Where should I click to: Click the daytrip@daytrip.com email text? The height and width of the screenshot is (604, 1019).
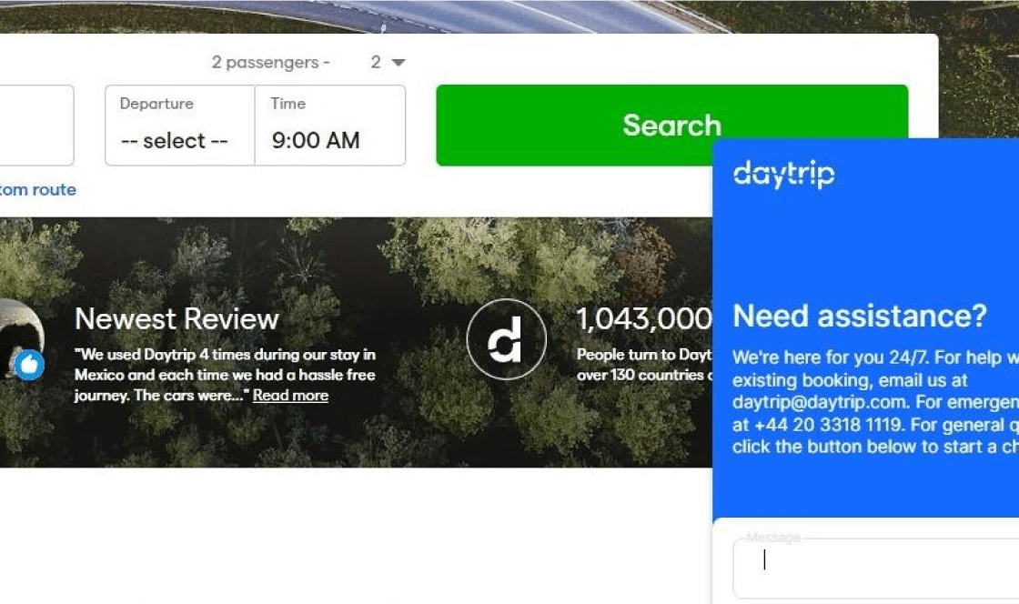pos(820,402)
